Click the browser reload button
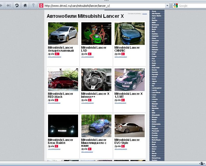This screenshot has width=206, height=166. coord(17,6)
